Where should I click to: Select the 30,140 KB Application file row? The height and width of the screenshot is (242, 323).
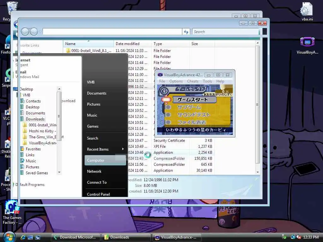(171, 170)
